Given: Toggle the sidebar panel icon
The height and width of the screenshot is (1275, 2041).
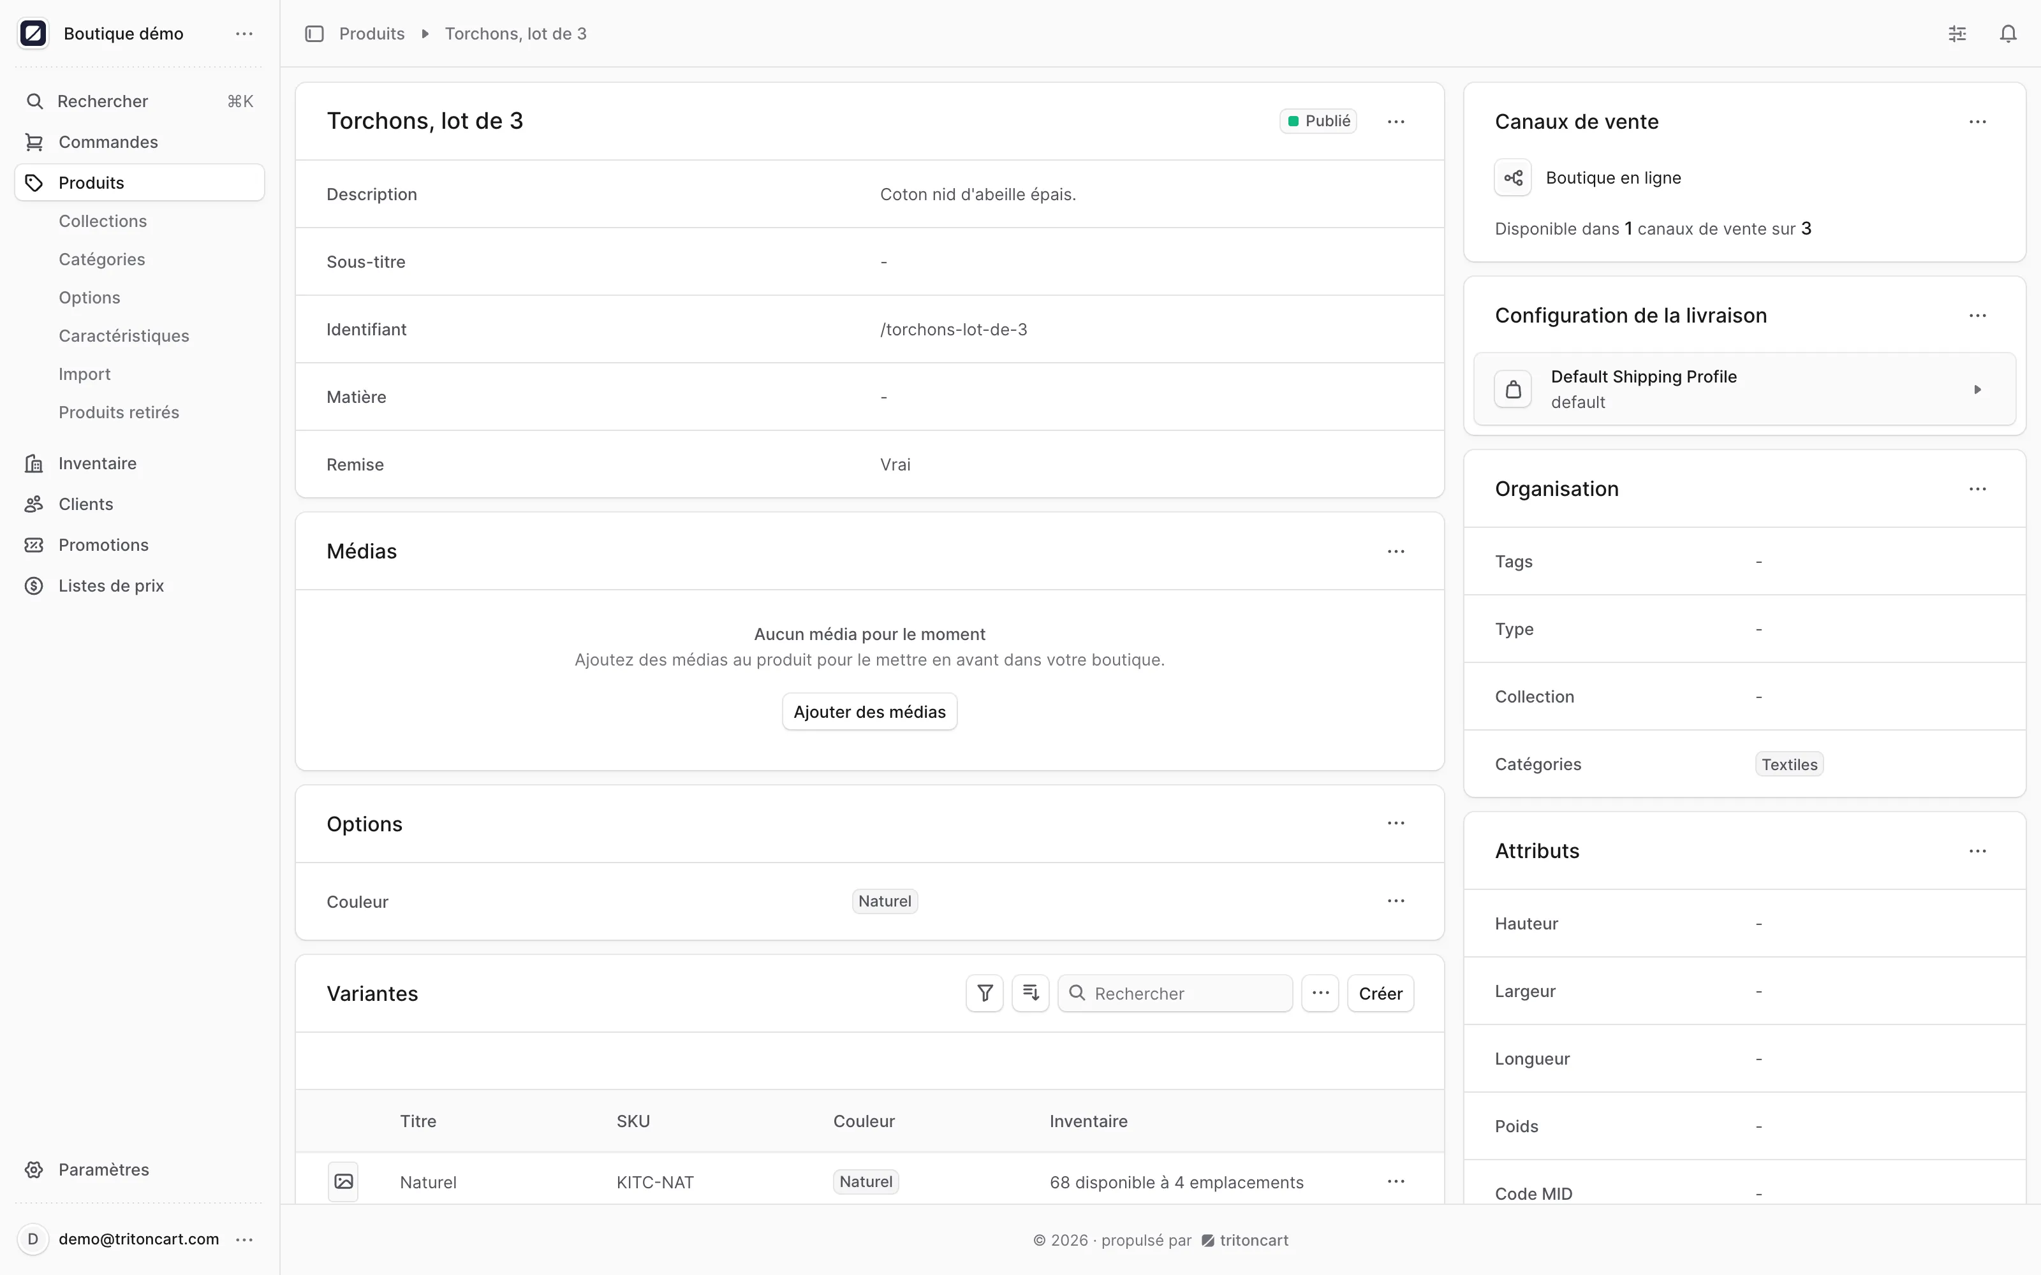Looking at the screenshot, I should (314, 34).
